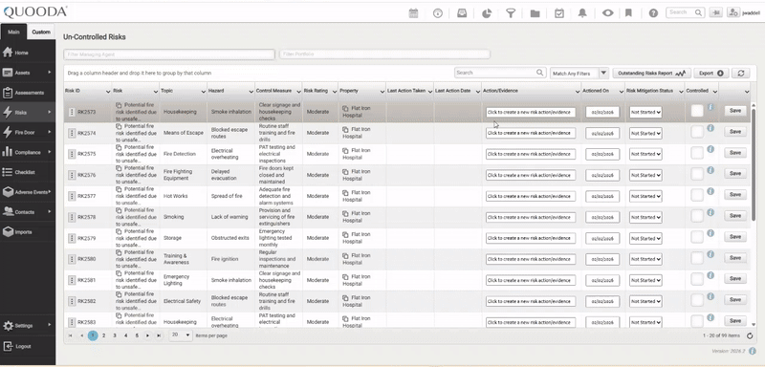Open the pie chart reports icon

[x=487, y=13]
